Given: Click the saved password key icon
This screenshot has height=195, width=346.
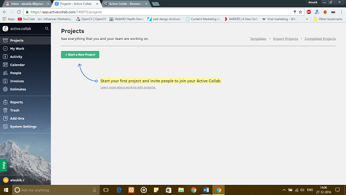Looking at the screenshot, I should coord(294,12).
